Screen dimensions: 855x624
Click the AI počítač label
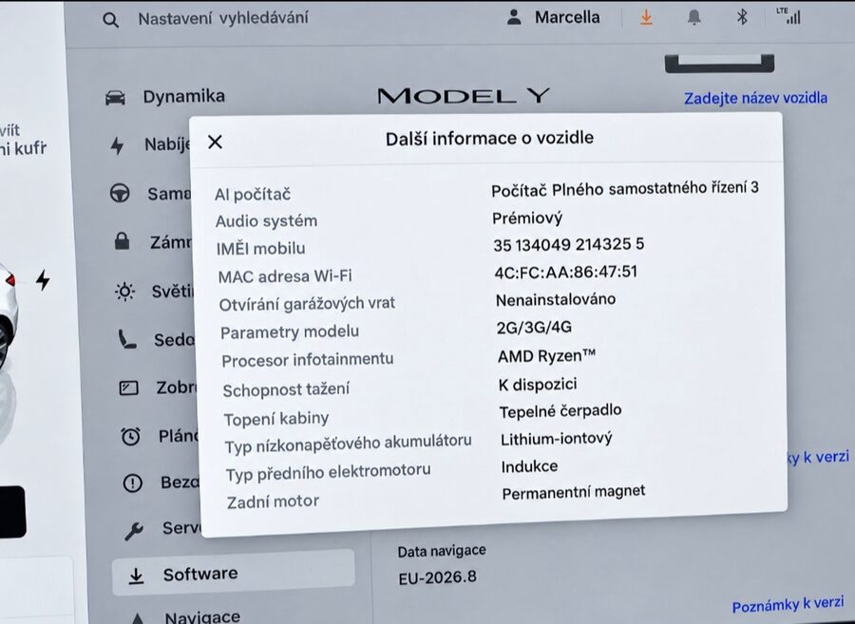point(253,195)
